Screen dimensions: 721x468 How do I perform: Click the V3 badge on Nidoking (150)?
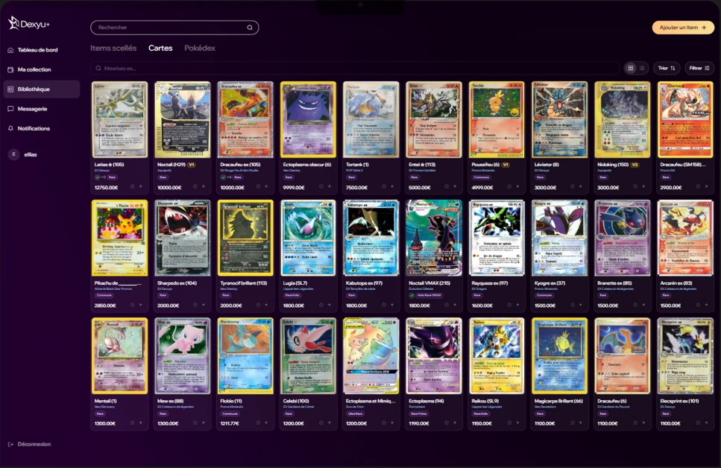pos(635,165)
